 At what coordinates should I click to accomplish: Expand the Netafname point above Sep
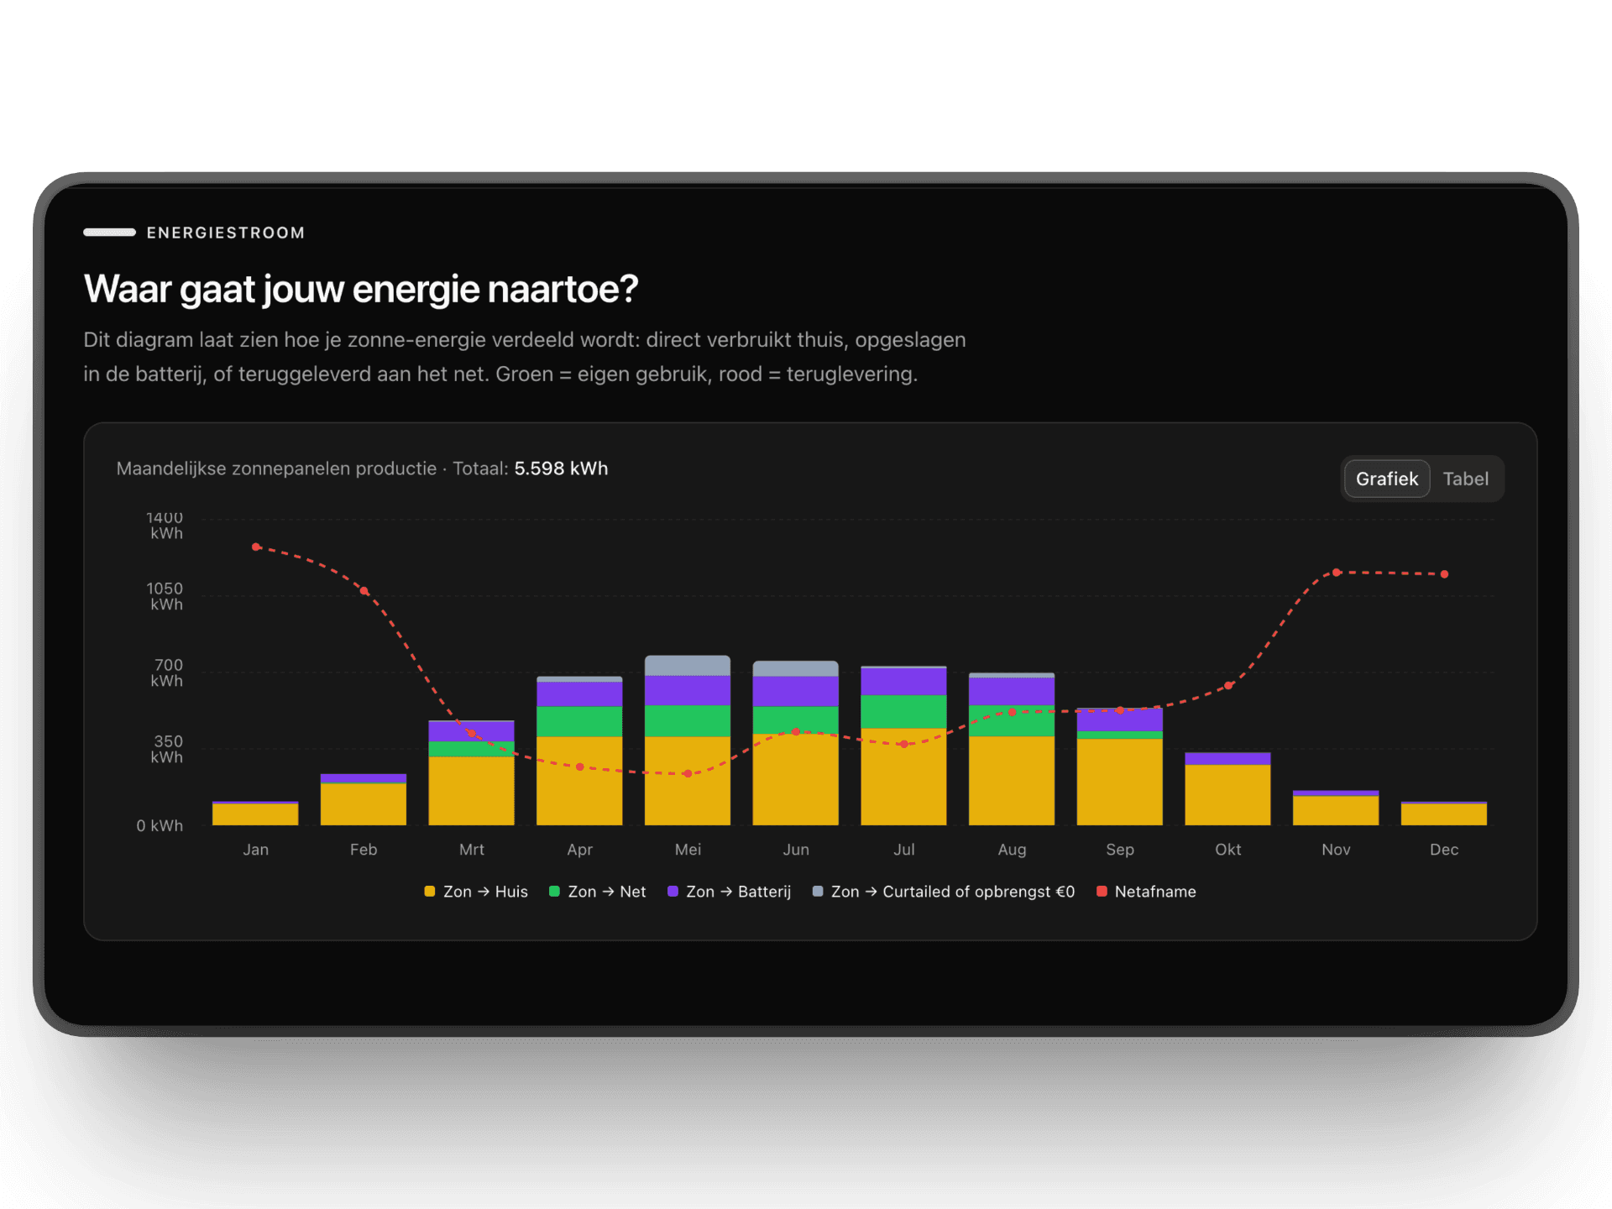(x=1120, y=710)
